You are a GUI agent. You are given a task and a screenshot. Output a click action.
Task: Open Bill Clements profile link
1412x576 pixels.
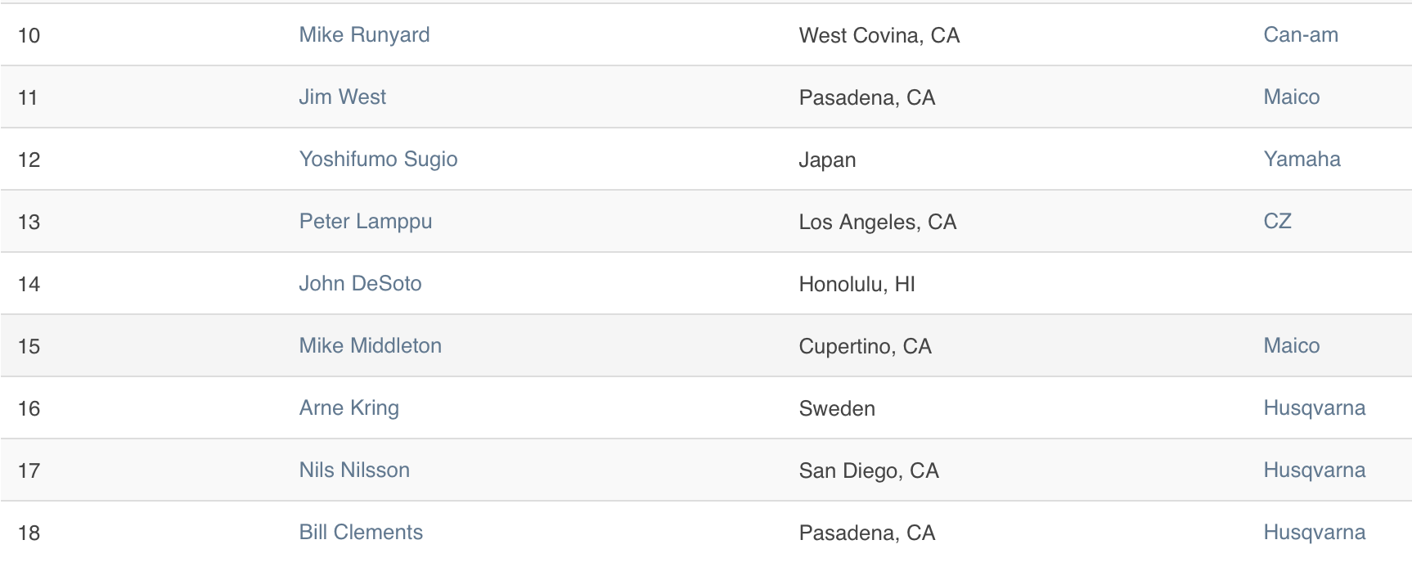(x=361, y=533)
